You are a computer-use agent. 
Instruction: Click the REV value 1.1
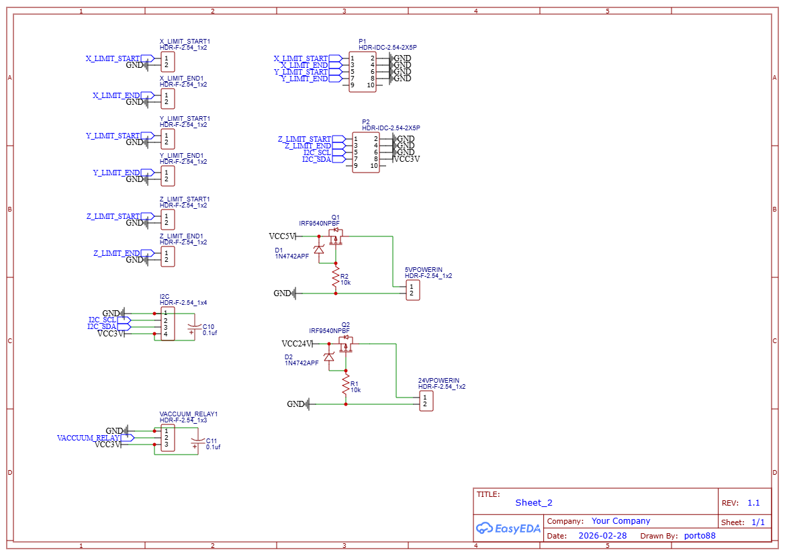[x=753, y=503]
